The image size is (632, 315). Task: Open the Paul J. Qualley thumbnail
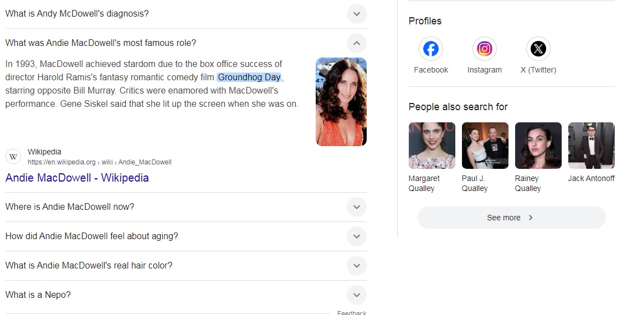click(x=485, y=146)
